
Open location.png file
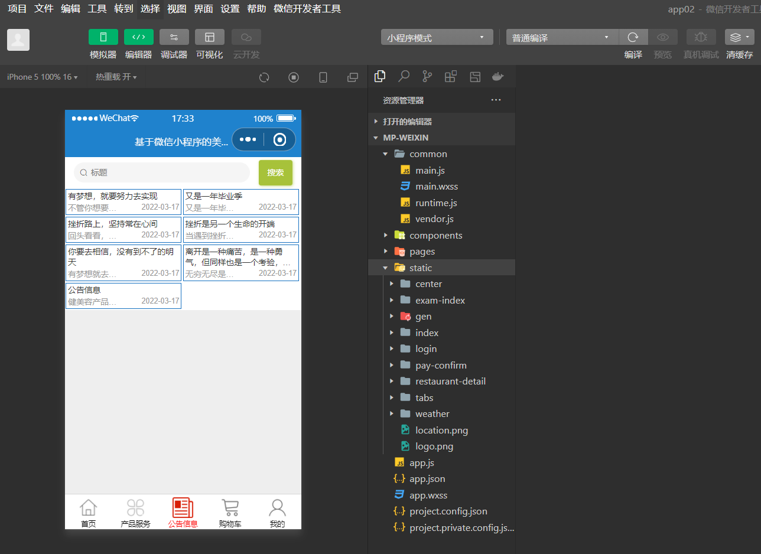(441, 430)
